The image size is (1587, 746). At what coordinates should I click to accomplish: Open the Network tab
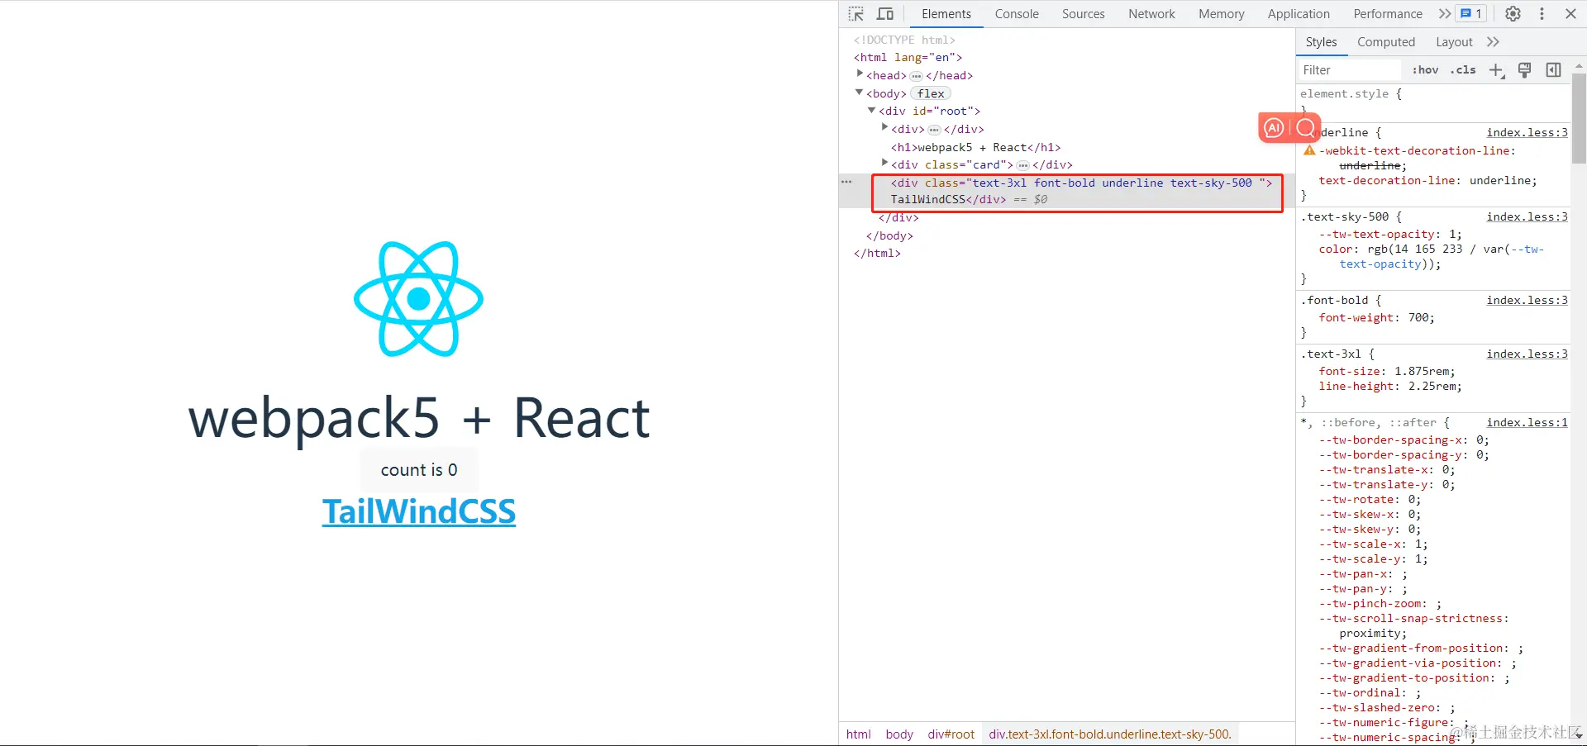(x=1151, y=14)
